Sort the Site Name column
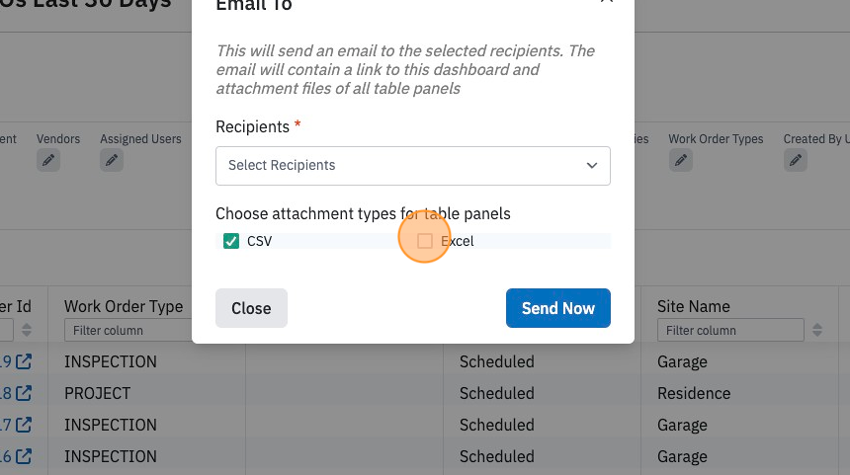This screenshot has width=850, height=475. click(817, 329)
